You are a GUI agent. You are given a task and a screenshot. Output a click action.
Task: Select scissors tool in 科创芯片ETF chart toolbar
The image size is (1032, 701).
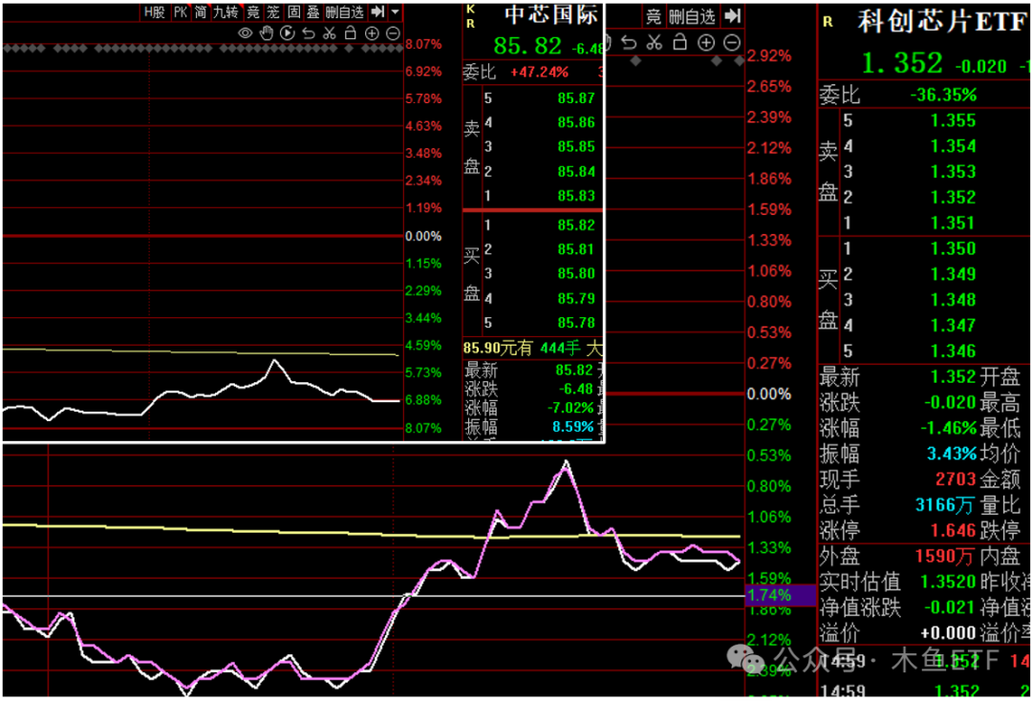coord(654,43)
